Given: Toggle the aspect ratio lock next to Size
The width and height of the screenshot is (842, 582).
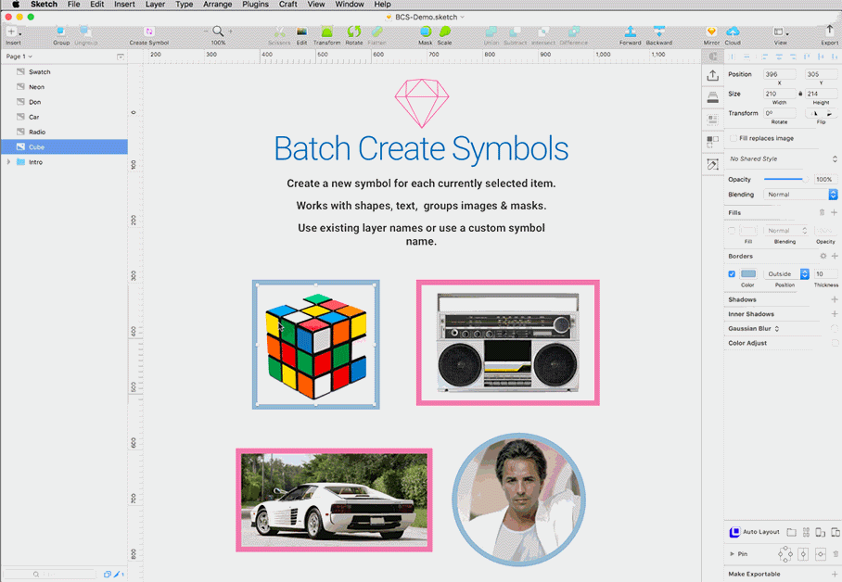Looking at the screenshot, I should point(801,94).
